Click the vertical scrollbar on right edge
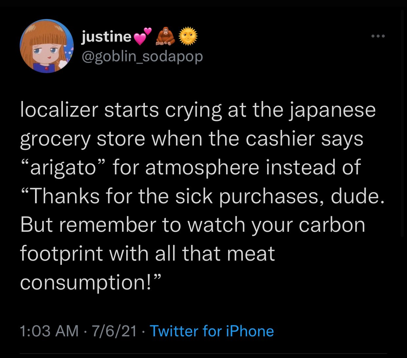 click(403, 125)
